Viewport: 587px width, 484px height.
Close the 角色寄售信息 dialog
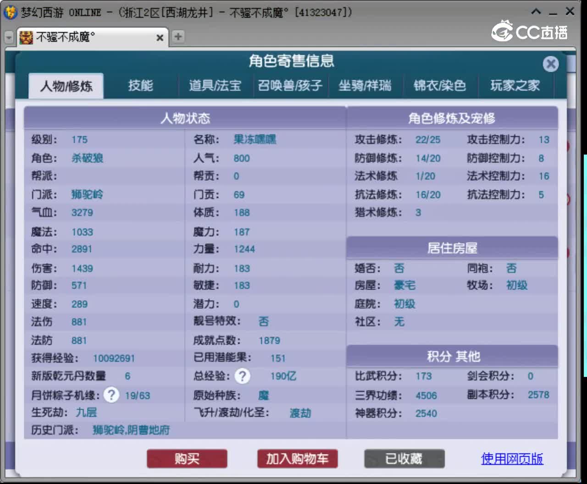pos(551,64)
